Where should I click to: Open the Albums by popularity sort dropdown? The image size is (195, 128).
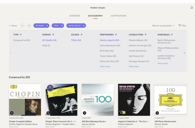pyautogui.click(x=163, y=26)
